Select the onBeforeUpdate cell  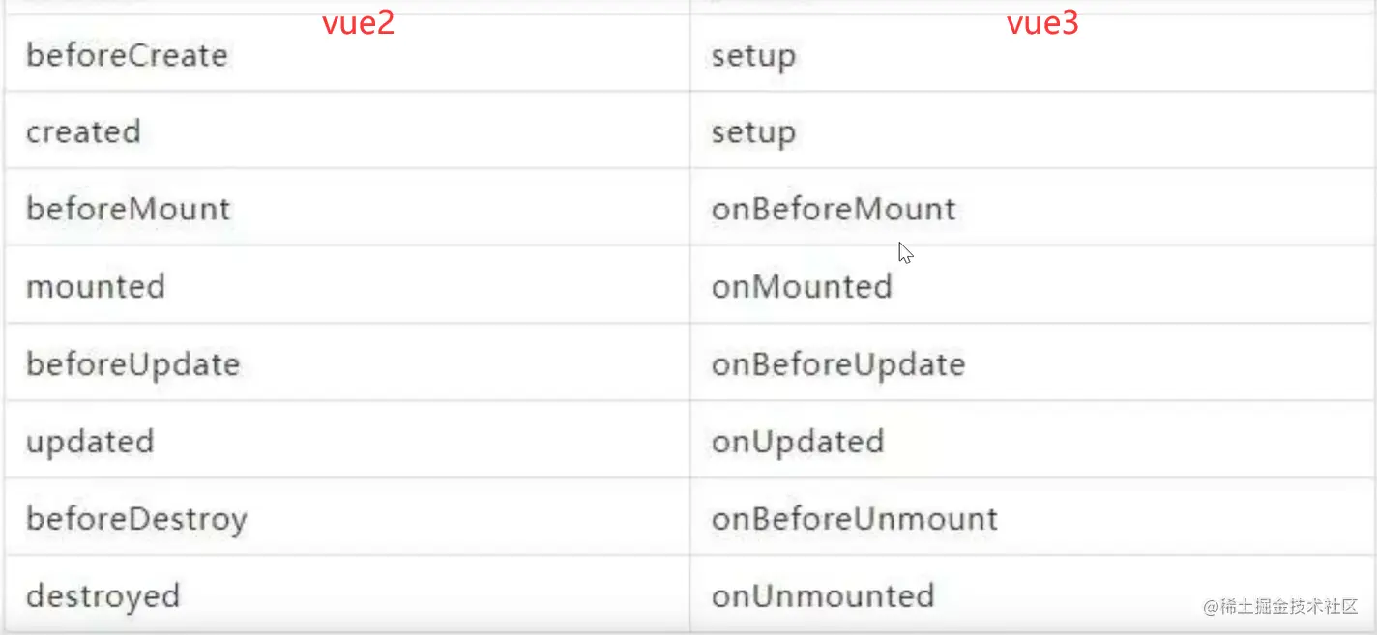tap(838, 363)
